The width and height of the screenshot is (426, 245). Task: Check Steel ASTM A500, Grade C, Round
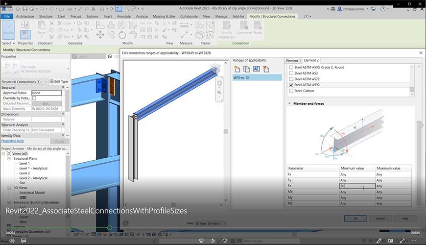pyautogui.click(x=291, y=67)
